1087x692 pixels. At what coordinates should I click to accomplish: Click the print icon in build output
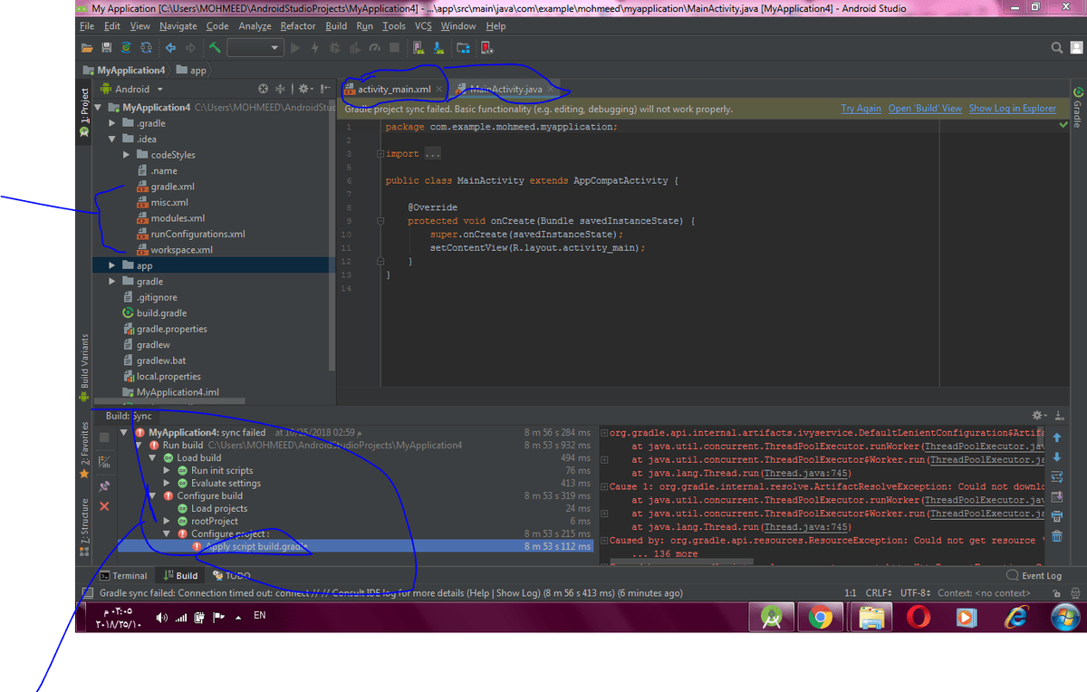tap(1056, 516)
